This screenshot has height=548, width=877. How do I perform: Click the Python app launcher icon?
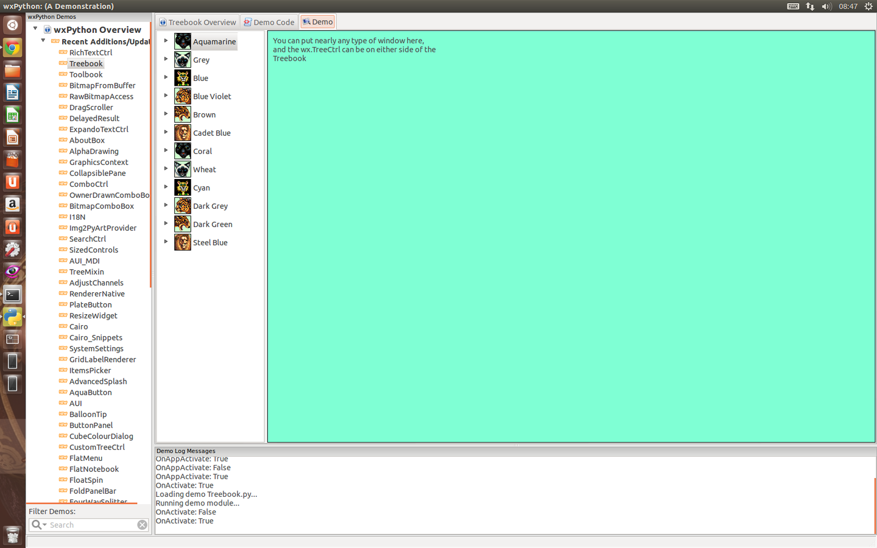point(12,317)
